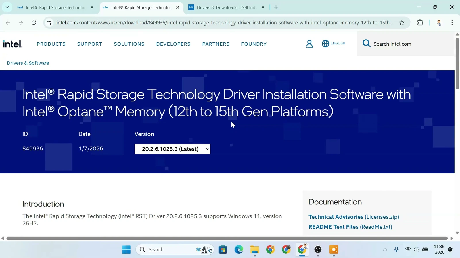This screenshot has height=258, width=460.
Task: Open the SOLUTIONS menu
Action: click(x=129, y=44)
